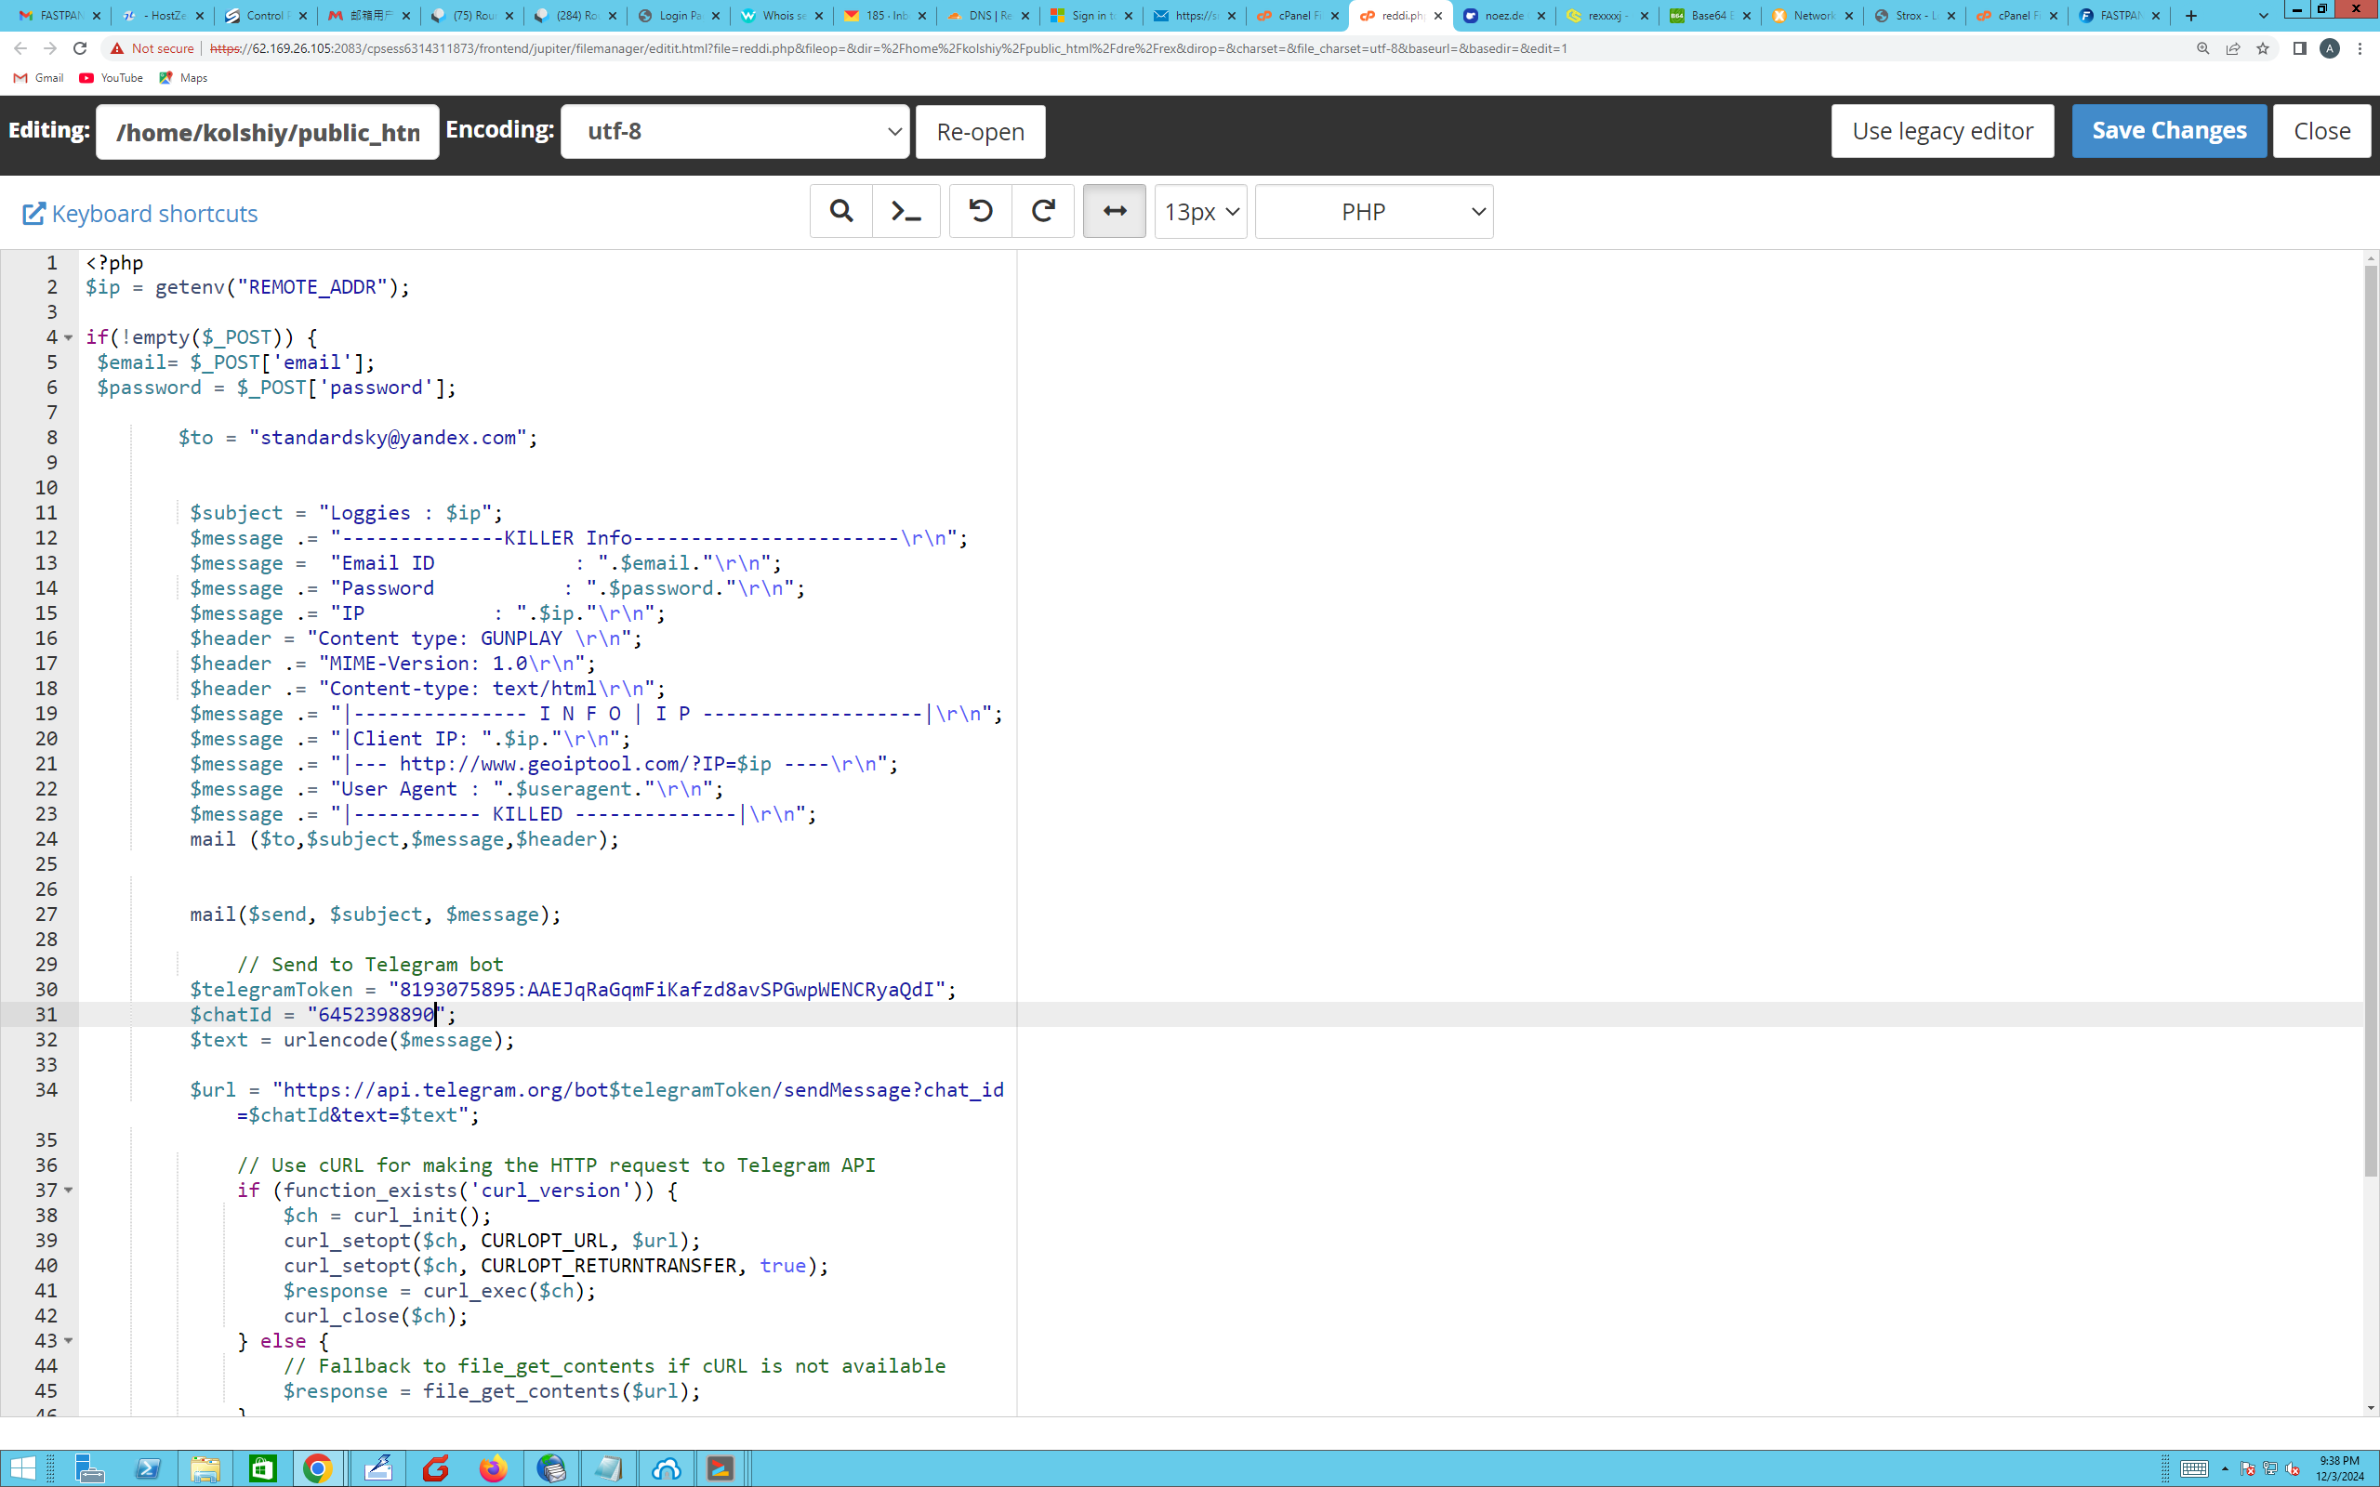Click the editor vertical scrollbar thumb
This screenshot has width=2380, height=1487.
(x=2370, y=721)
